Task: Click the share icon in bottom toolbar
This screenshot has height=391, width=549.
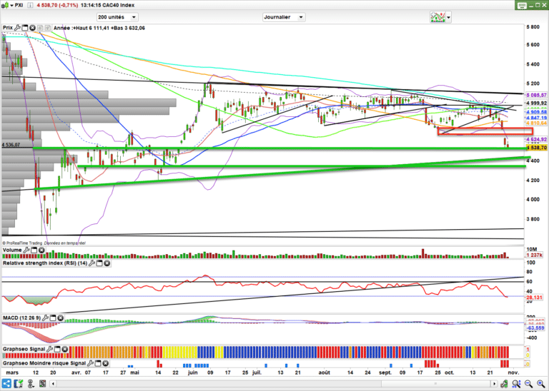Action: (x=503, y=385)
